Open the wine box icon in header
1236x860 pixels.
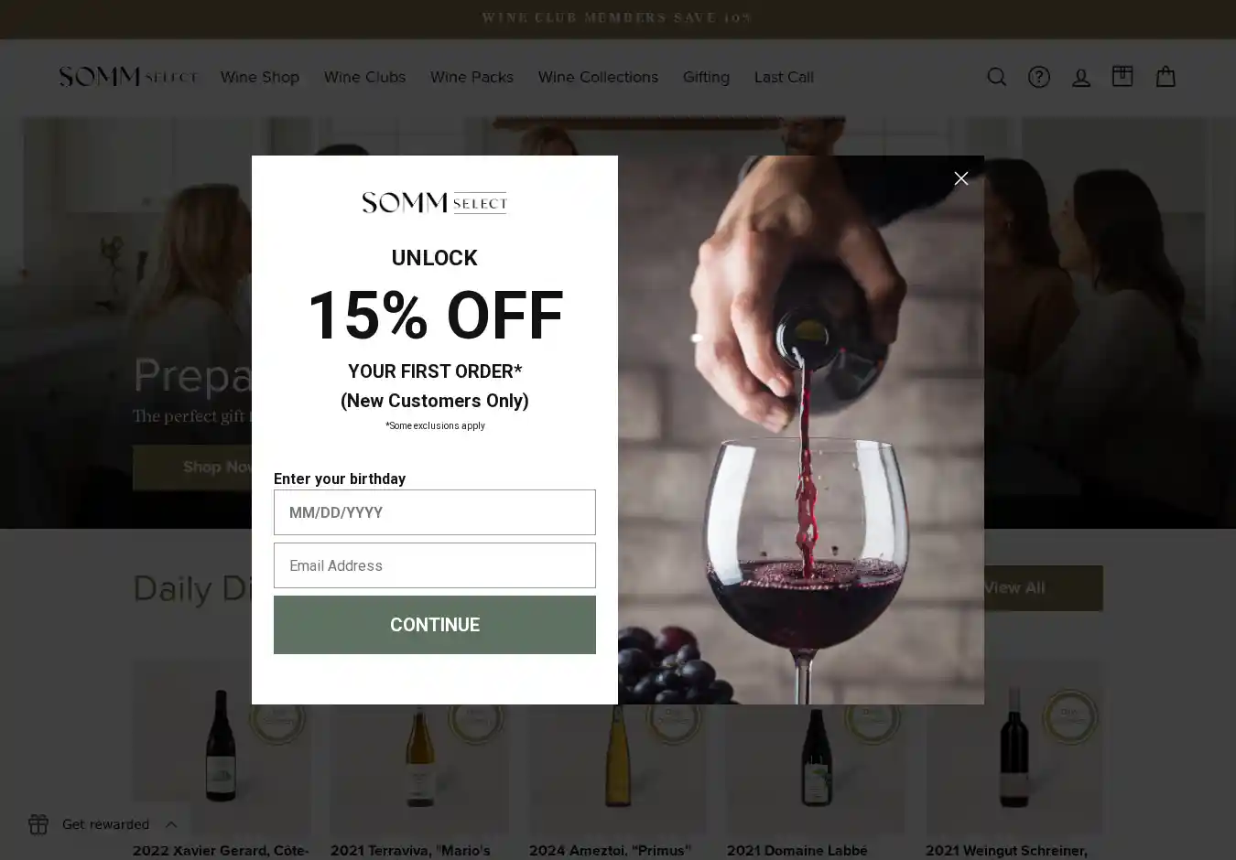1122,76
